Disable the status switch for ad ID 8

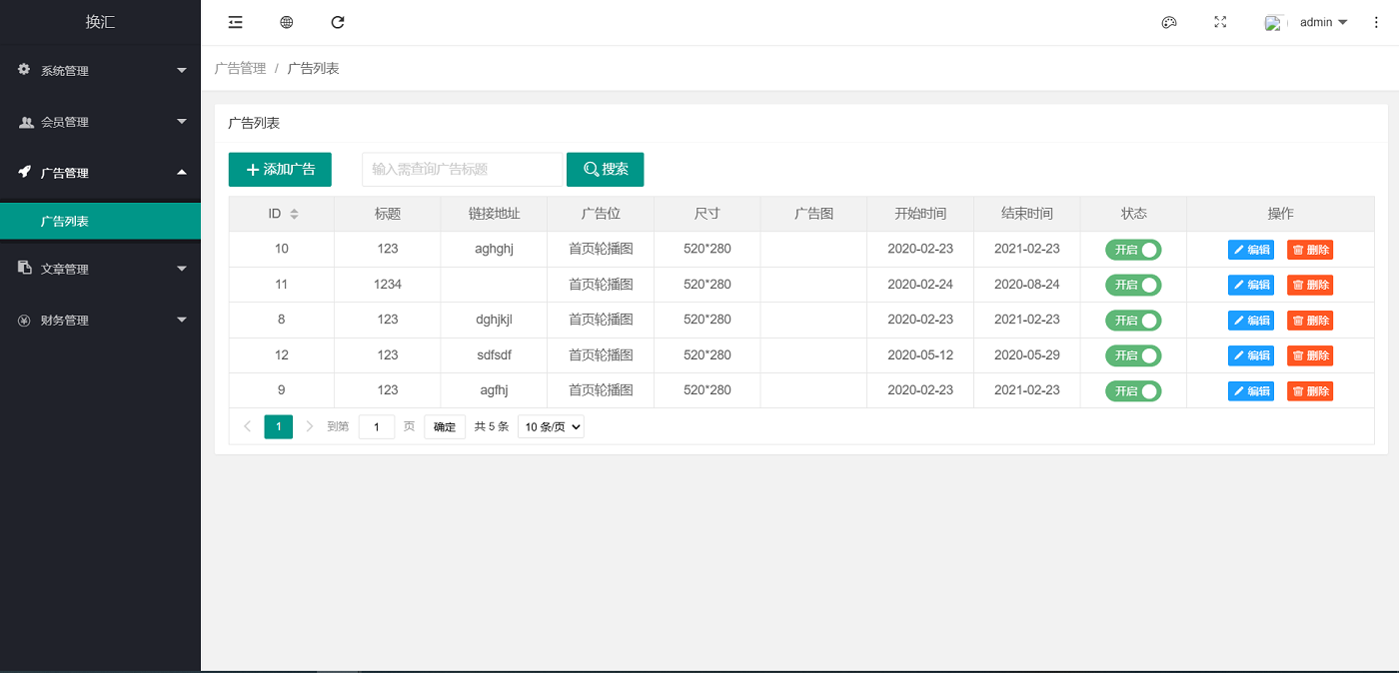point(1133,321)
